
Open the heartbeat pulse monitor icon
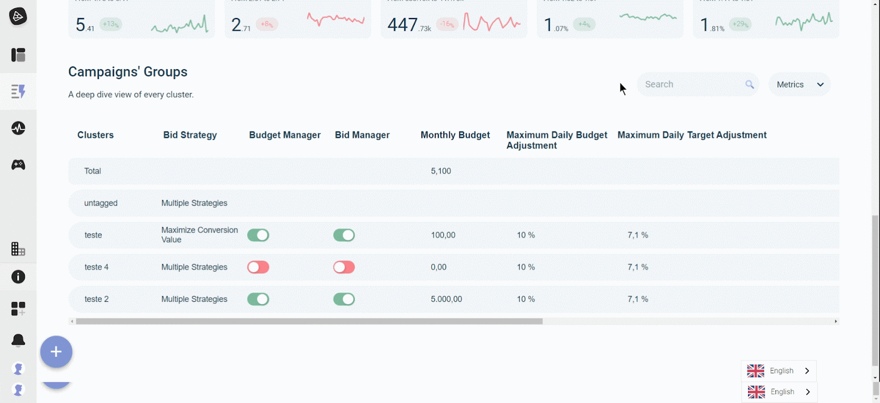18,128
